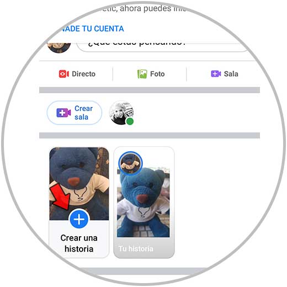287x287 pixels.
Task: Tap the blue plus circle to add story
Action: [79, 219]
